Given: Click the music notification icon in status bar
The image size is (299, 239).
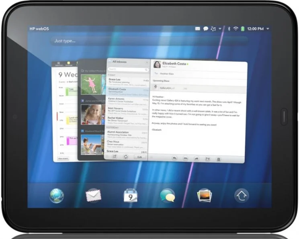Looking at the screenshot, I should pos(213,29).
